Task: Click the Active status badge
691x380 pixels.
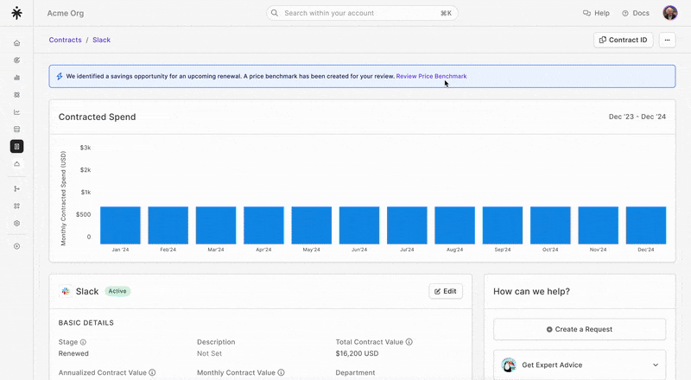Action: (117, 291)
